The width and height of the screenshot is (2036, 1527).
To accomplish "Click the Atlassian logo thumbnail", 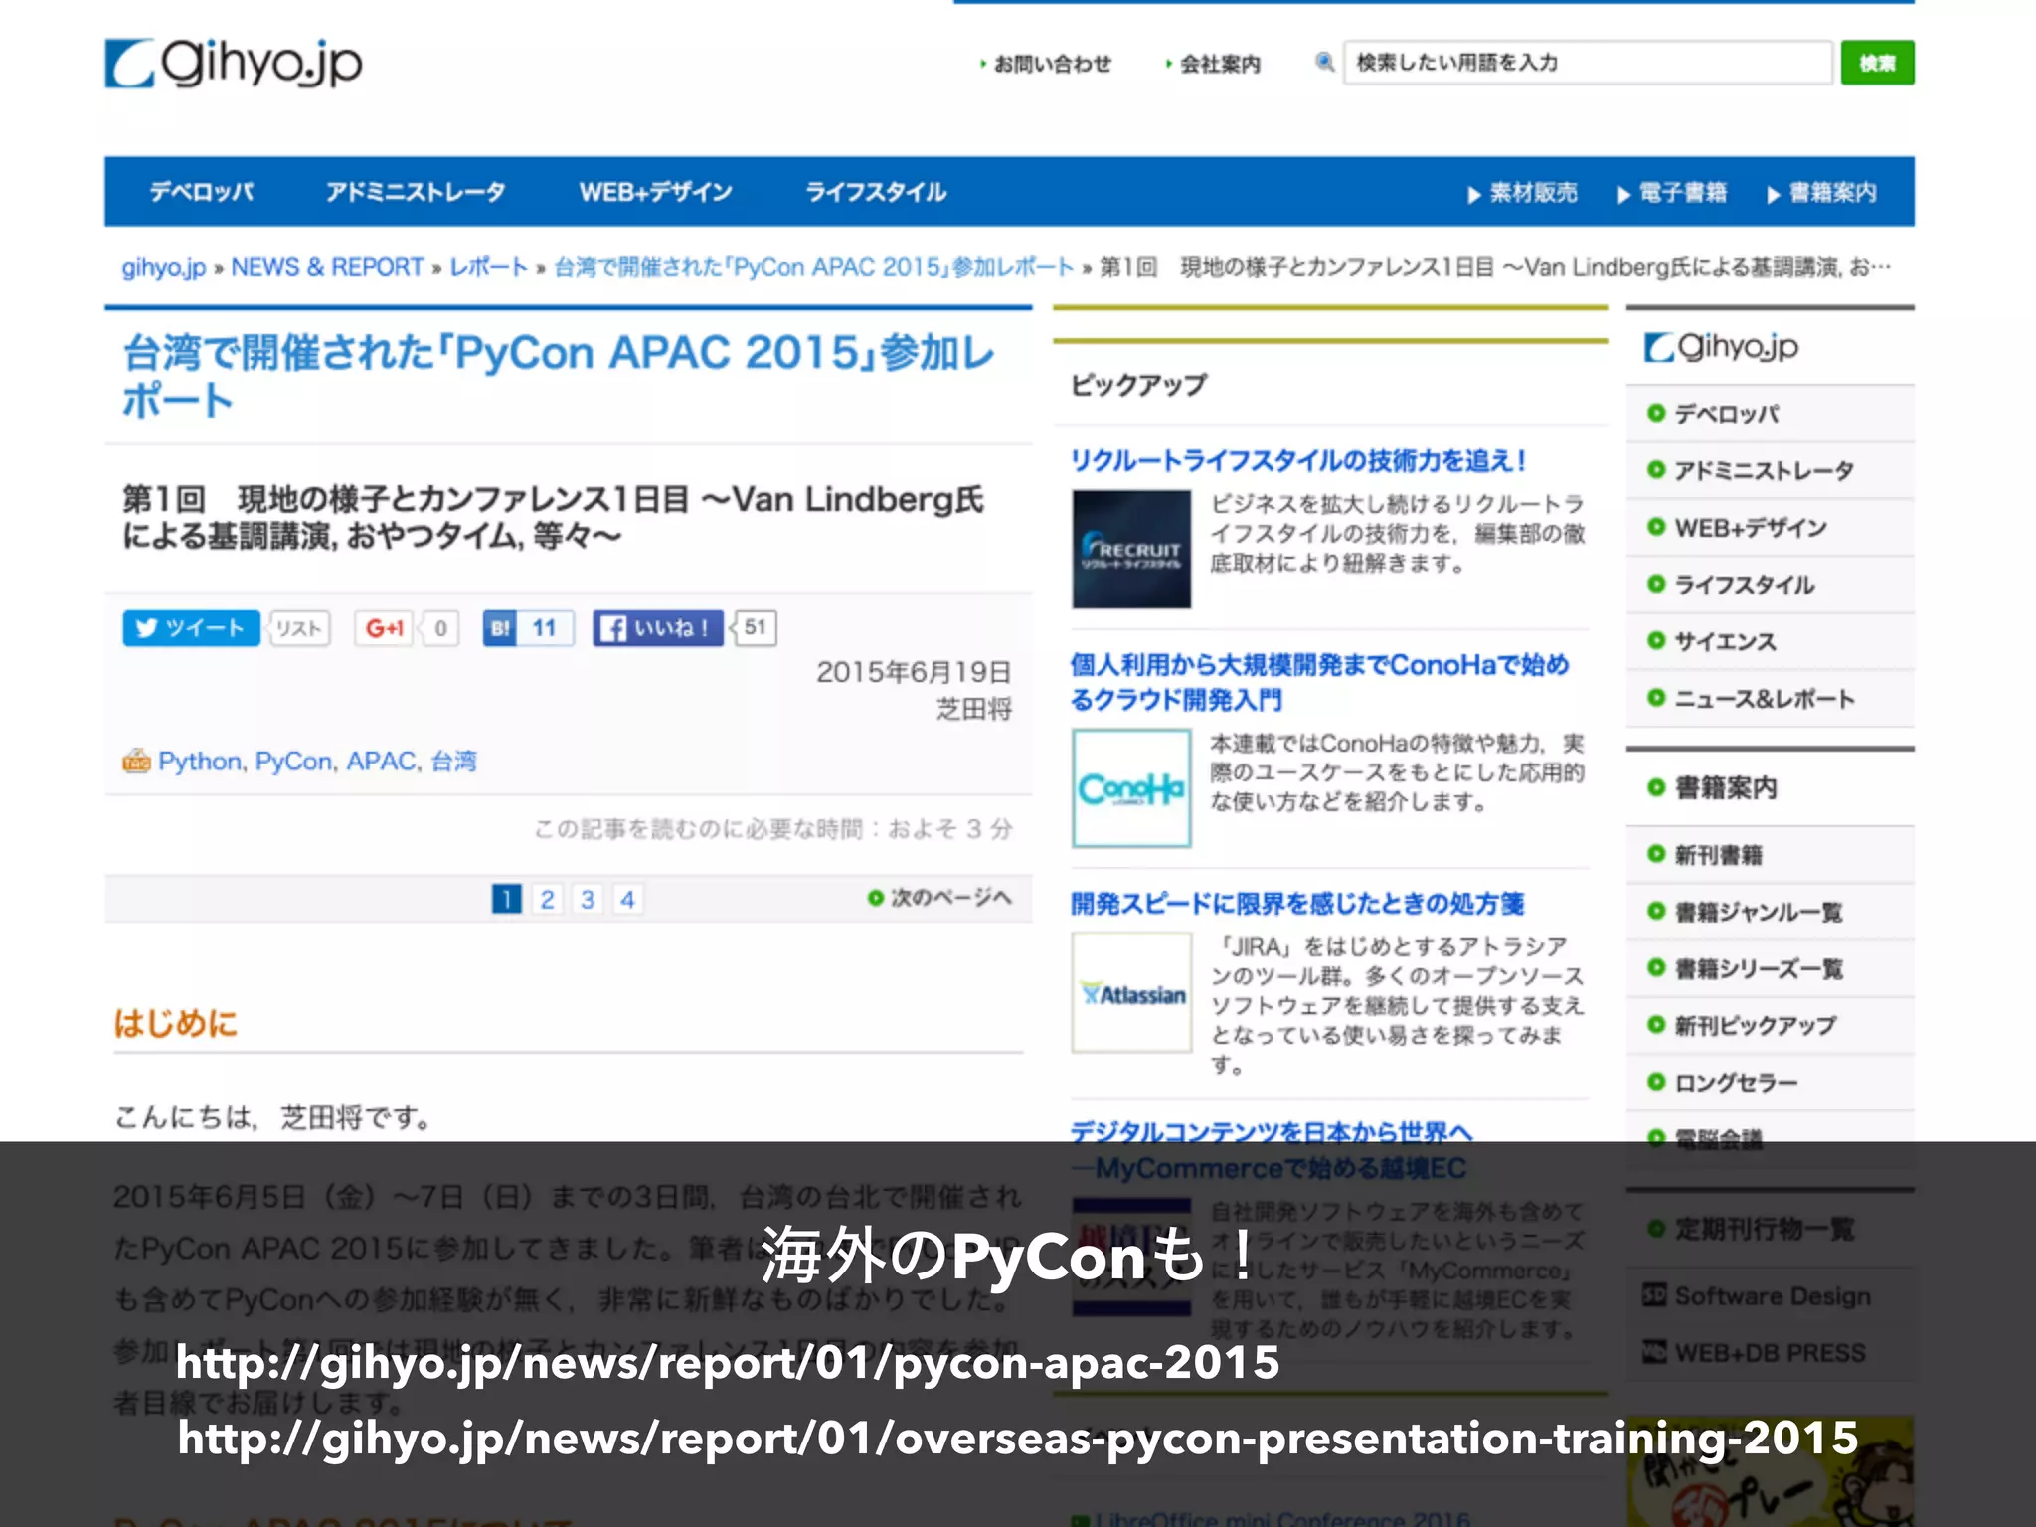I will (x=1131, y=992).
